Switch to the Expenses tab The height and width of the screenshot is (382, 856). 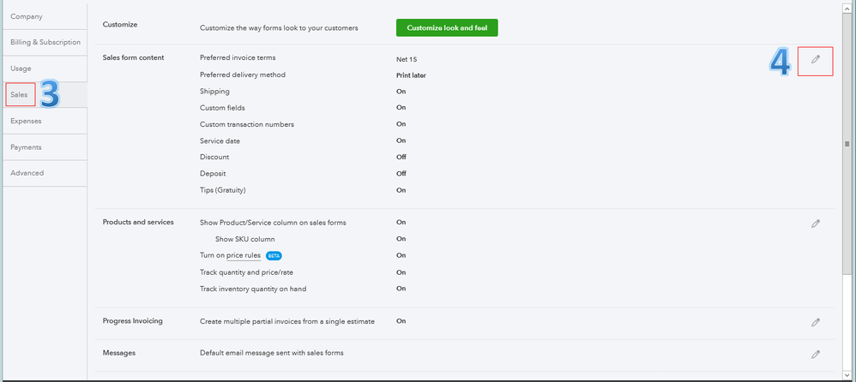tap(26, 121)
